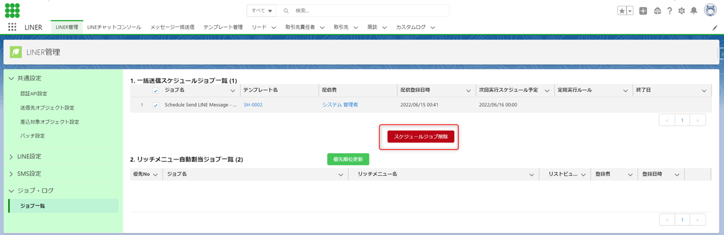Open 配信登録日時 column menu chevron

(468, 91)
